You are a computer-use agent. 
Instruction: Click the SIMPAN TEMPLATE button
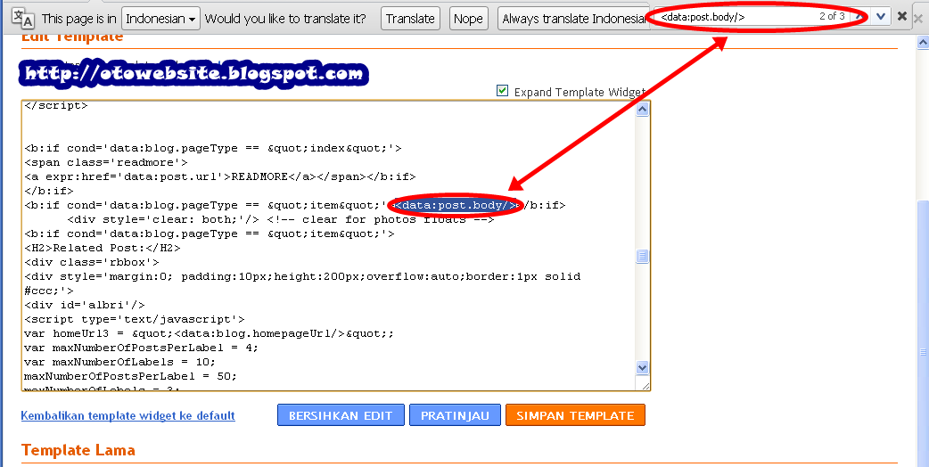pyautogui.click(x=575, y=415)
